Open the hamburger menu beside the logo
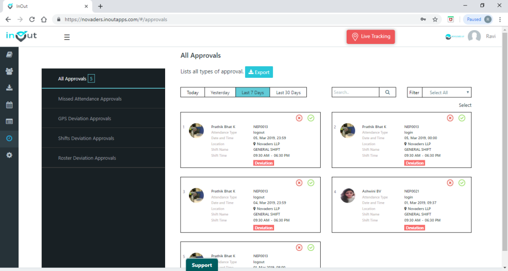508x271 pixels. (67, 37)
